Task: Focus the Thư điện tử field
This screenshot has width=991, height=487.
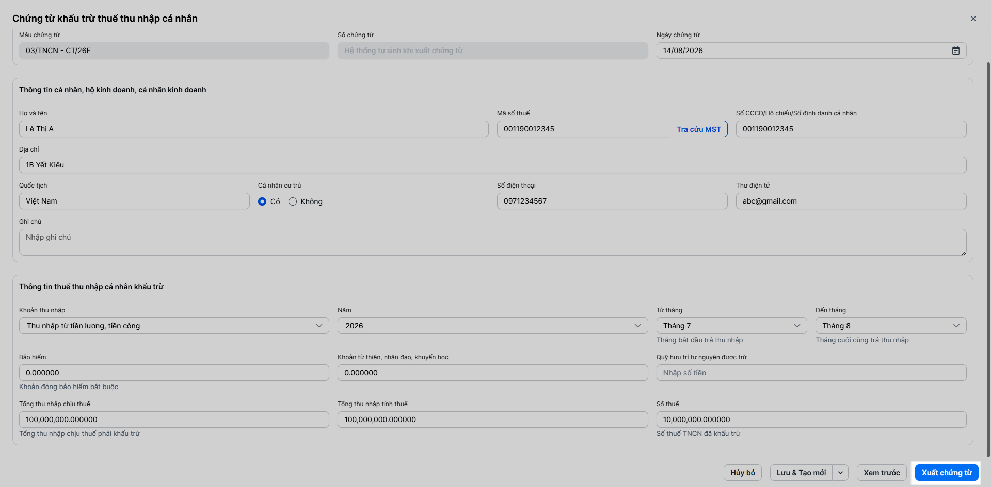Action: [x=851, y=201]
